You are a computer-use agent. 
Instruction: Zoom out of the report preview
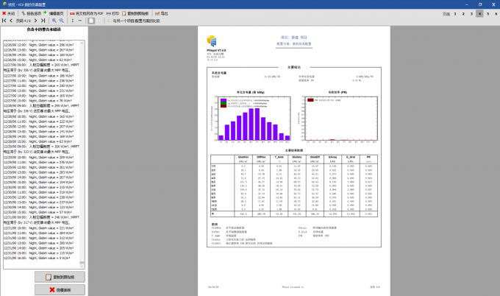(62, 21)
